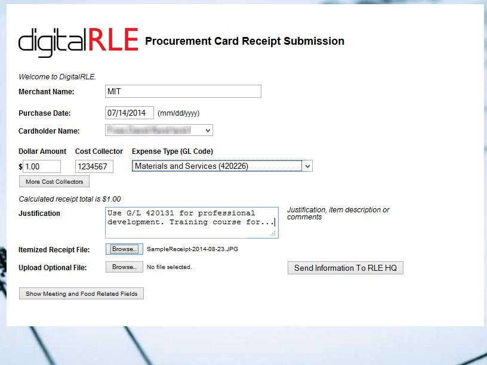This screenshot has width=487, height=365.
Task: Click the calculated receipt total text
Action: click(70, 199)
